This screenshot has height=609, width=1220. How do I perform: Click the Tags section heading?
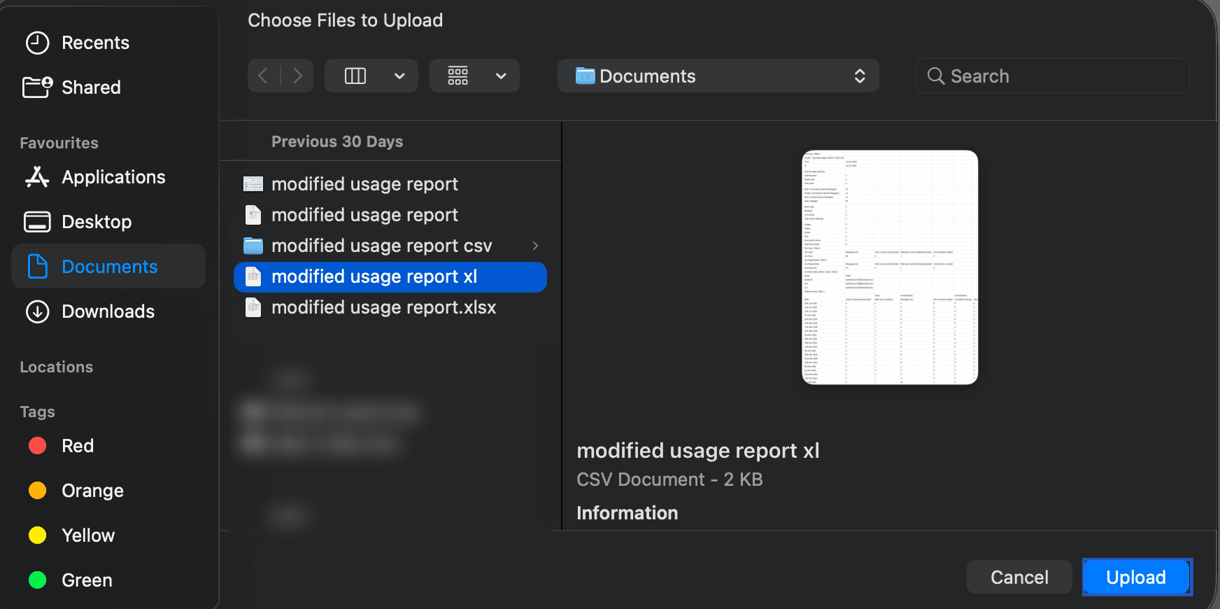coord(37,412)
